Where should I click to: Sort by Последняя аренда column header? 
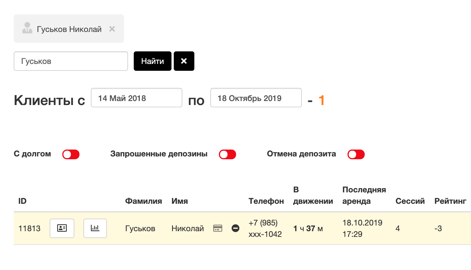pyautogui.click(x=364, y=196)
